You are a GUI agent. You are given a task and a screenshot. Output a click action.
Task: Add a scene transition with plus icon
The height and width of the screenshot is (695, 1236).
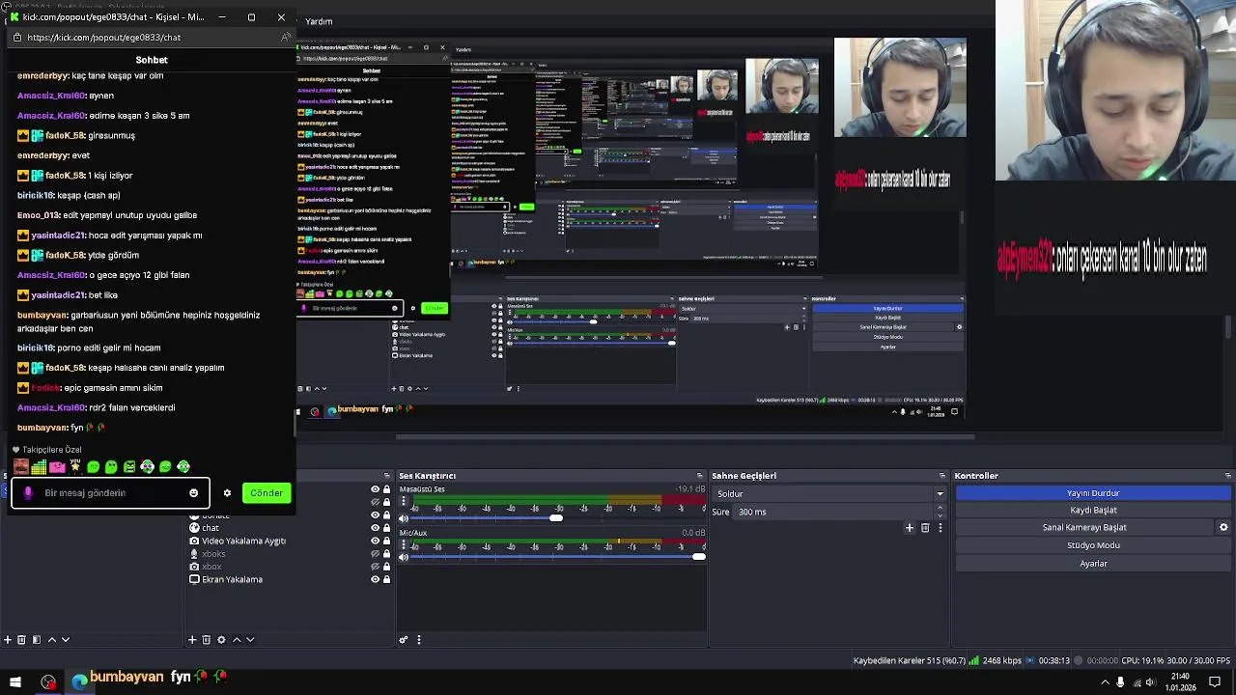910,528
